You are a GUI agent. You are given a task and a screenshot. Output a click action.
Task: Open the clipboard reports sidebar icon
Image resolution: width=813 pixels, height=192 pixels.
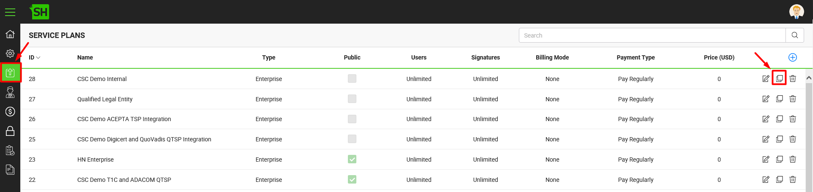[x=10, y=150]
